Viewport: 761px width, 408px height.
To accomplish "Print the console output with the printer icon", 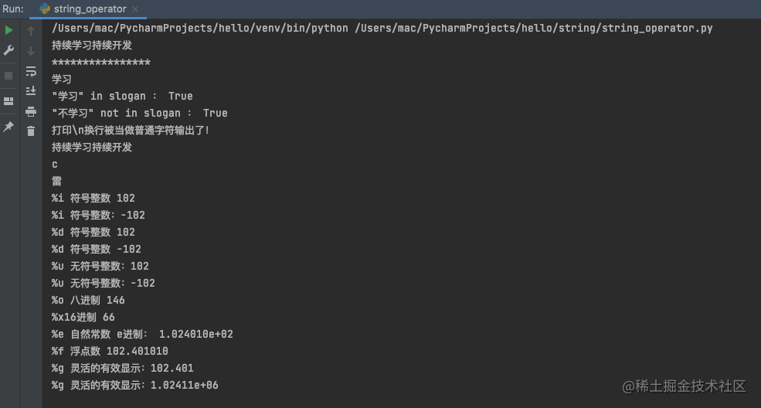I will pyautogui.click(x=31, y=111).
